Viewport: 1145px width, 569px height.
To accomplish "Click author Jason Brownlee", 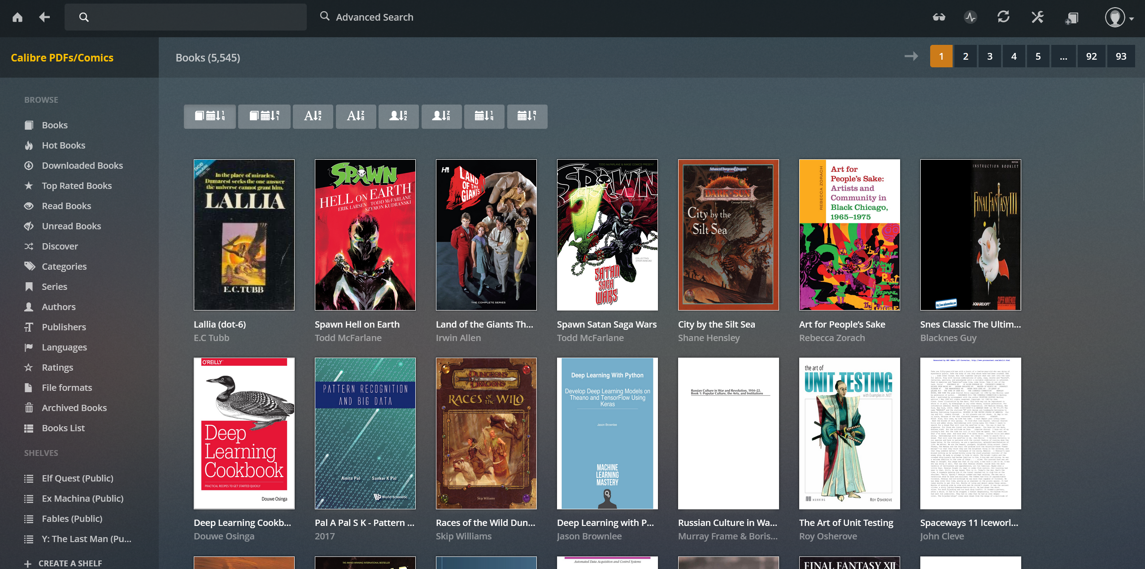I will [x=589, y=536].
